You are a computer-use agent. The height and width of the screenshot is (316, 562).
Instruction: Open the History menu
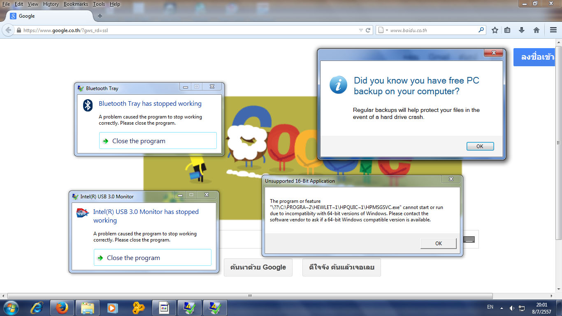click(x=51, y=4)
